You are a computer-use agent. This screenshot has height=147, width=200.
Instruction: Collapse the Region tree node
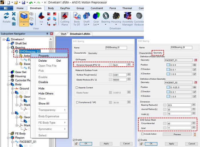coord(8,138)
